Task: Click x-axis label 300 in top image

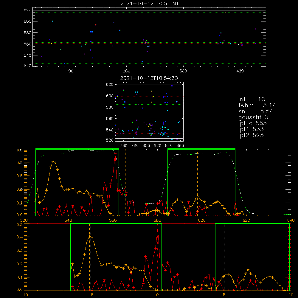Action: [x=183, y=71]
